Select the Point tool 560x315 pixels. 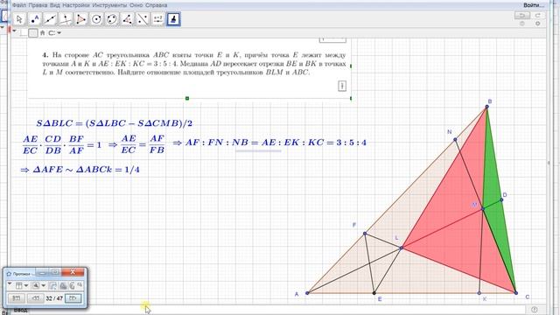tap(35, 19)
